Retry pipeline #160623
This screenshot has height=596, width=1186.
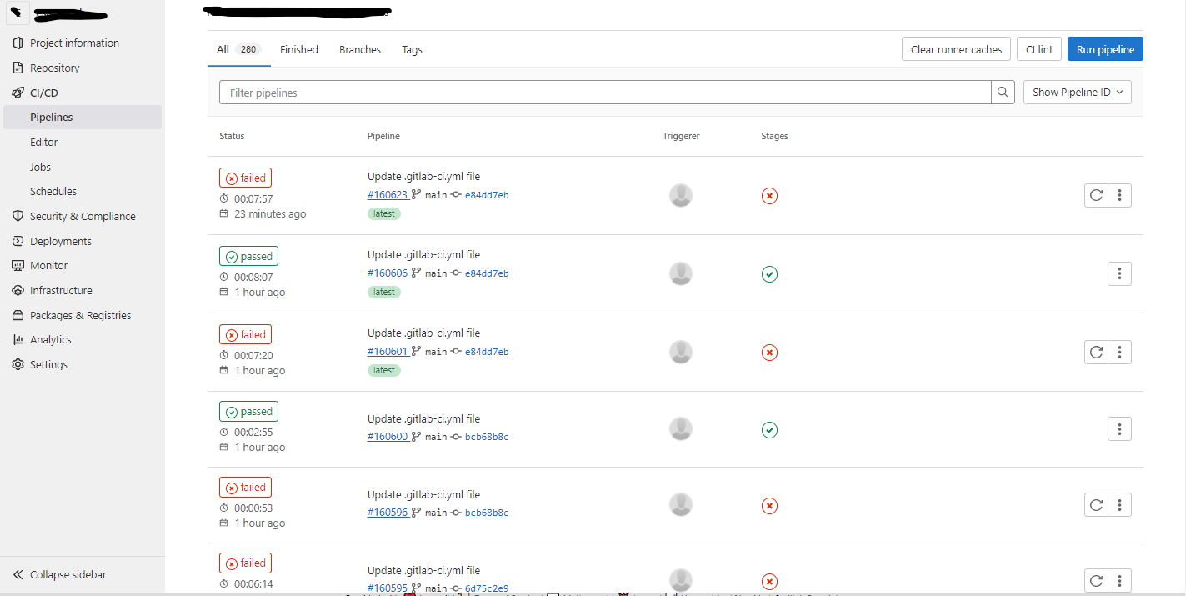click(x=1096, y=195)
